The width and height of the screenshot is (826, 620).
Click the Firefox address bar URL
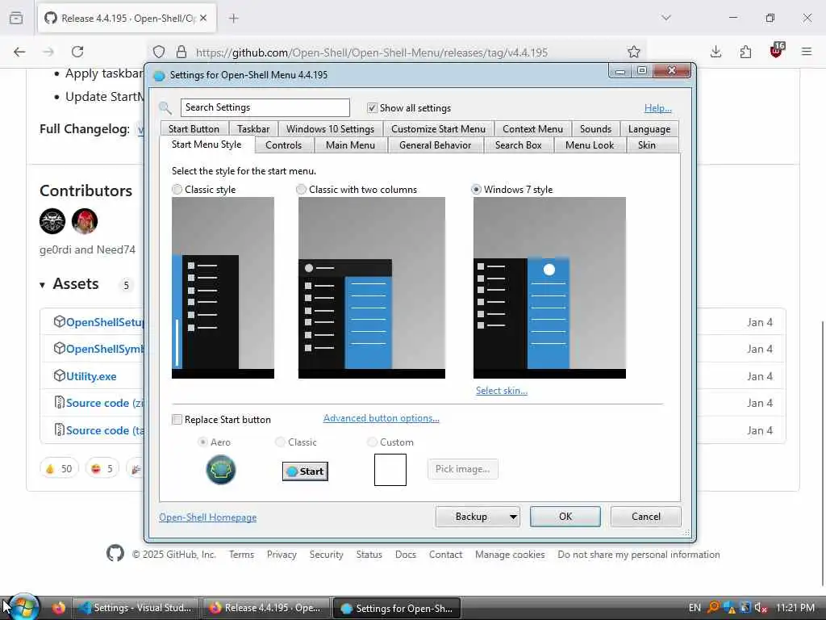click(371, 52)
